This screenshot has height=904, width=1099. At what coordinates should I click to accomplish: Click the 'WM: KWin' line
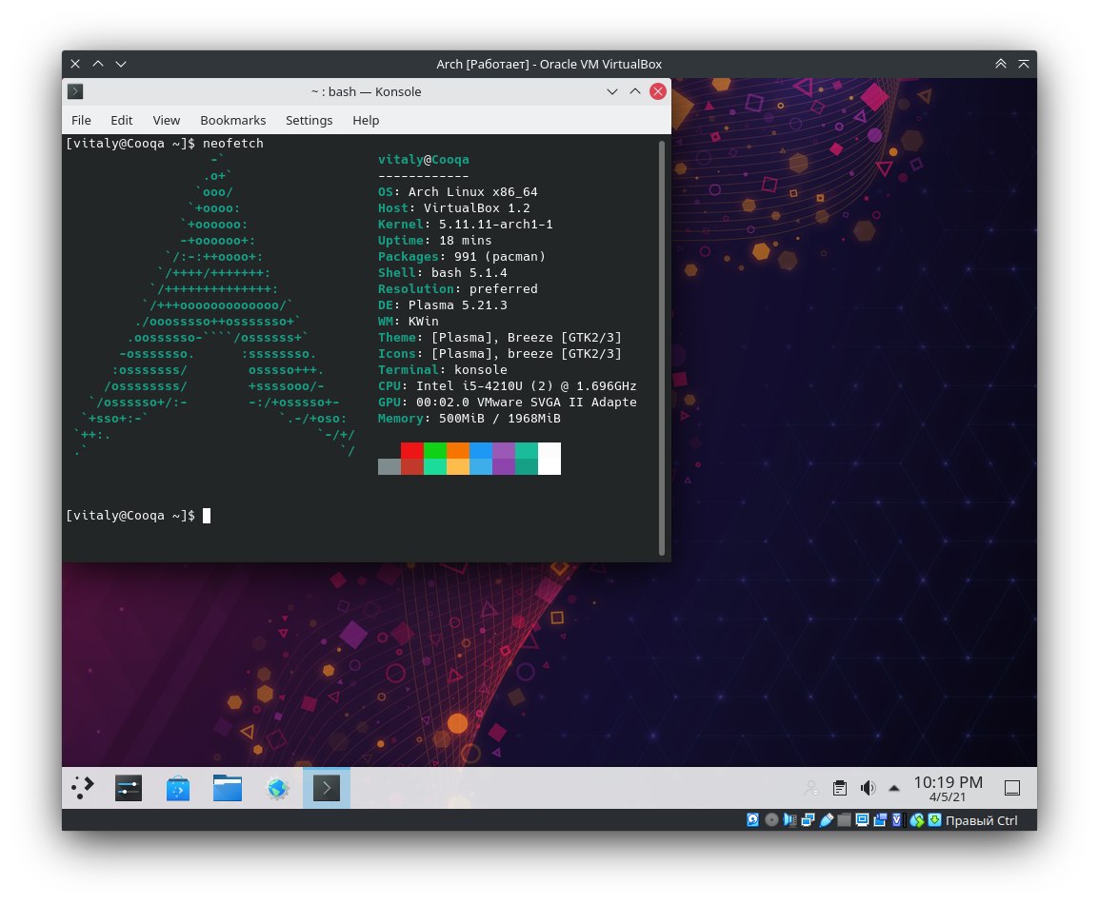(408, 321)
